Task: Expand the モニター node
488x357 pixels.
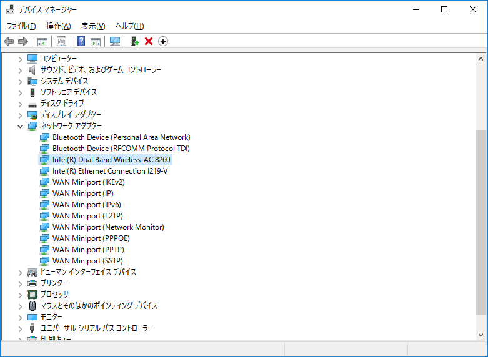Action: [20, 318]
